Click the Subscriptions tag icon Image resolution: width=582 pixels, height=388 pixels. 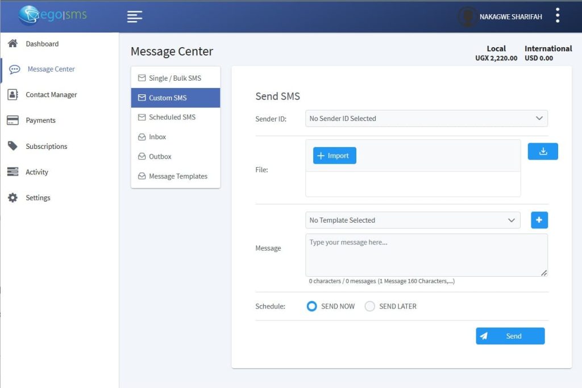(x=13, y=146)
